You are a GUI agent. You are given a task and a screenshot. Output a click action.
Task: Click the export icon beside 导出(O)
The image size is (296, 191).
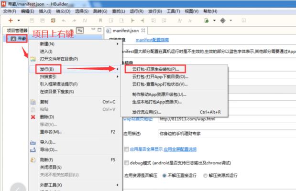tap(33, 150)
